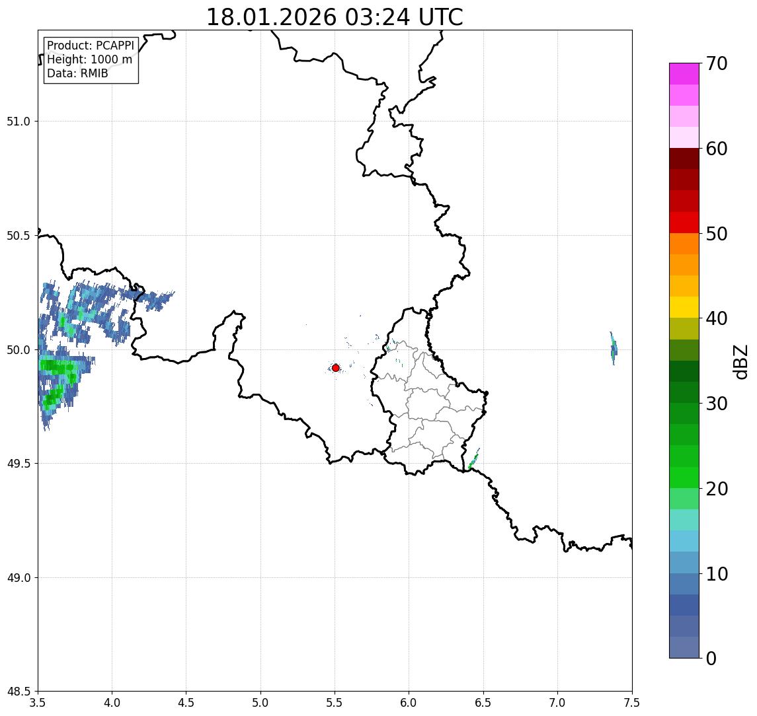Click the 'Height: 1000 m' label
The height and width of the screenshot is (716, 757).
pyautogui.click(x=89, y=59)
